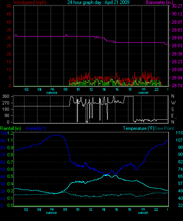Click rainfall scale value 0.0
Image resolution: width=183 pixels, height=221 pixels.
click(x=10, y=206)
